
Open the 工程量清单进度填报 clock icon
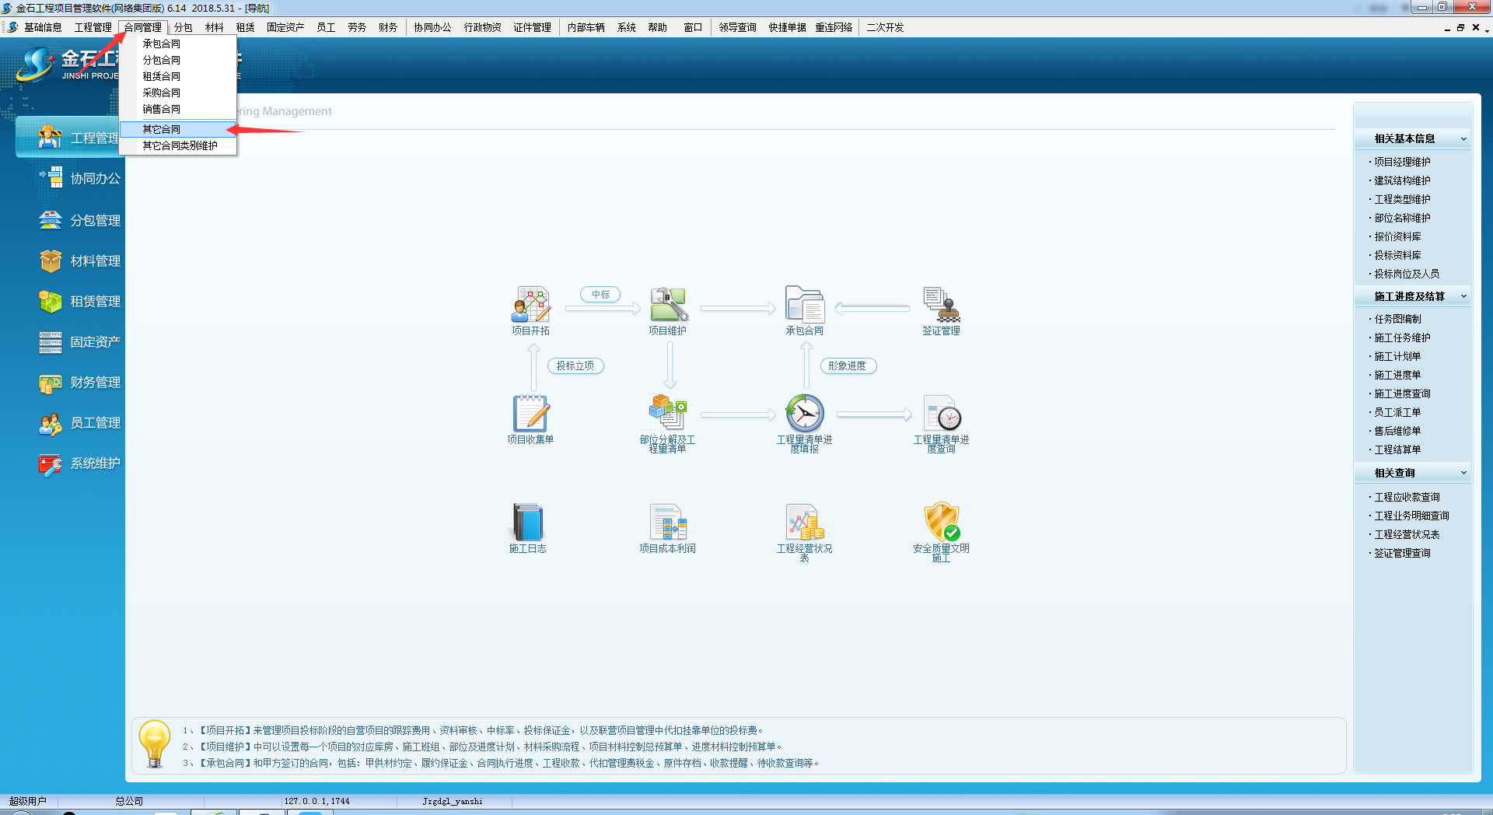[x=805, y=414]
